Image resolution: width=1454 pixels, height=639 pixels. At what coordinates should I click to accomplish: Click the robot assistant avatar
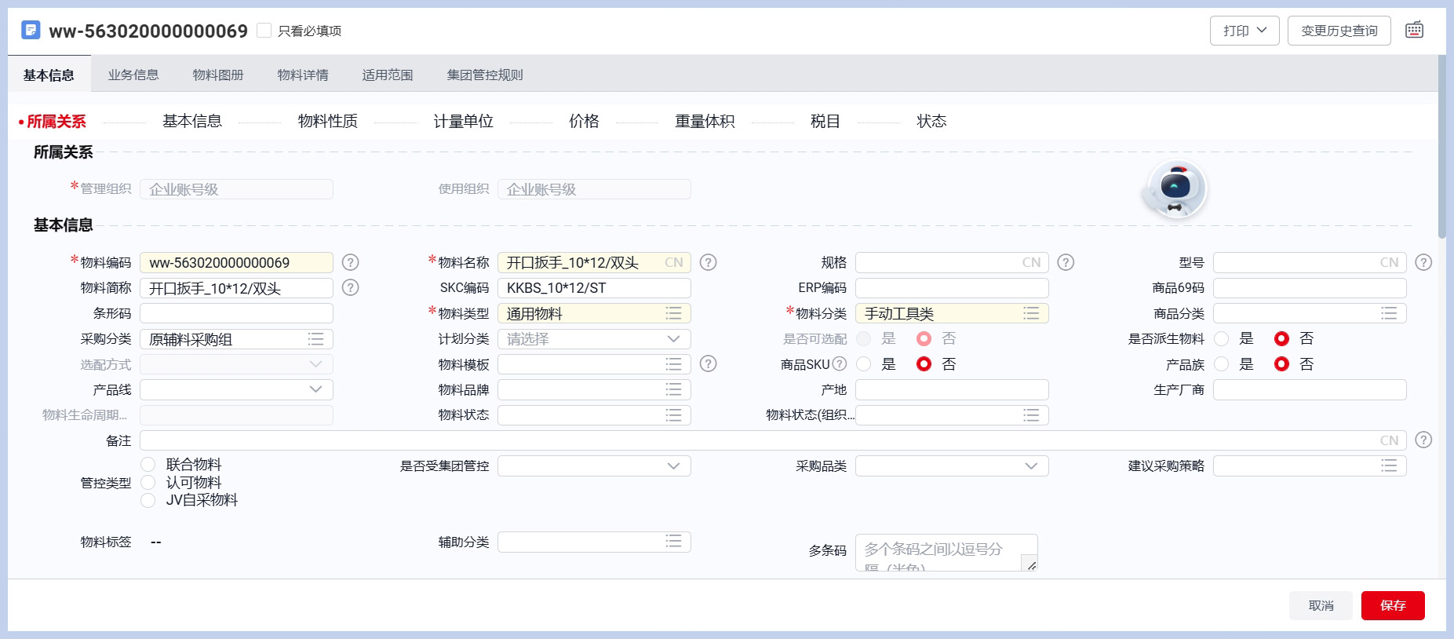tap(1175, 189)
